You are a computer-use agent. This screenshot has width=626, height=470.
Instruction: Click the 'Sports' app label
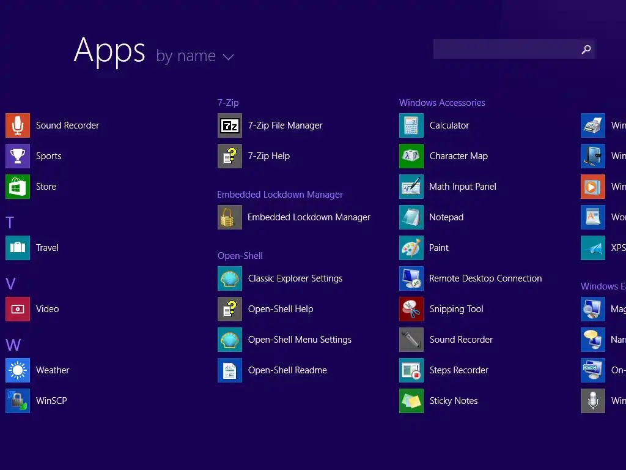49,156
